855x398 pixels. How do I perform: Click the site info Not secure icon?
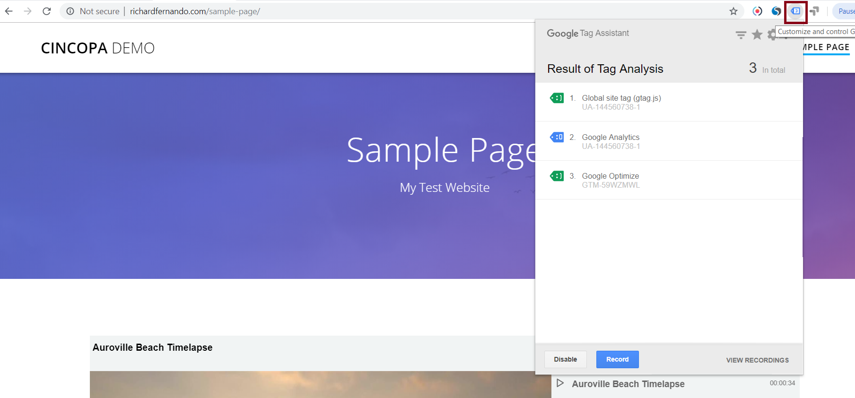[x=70, y=11]
